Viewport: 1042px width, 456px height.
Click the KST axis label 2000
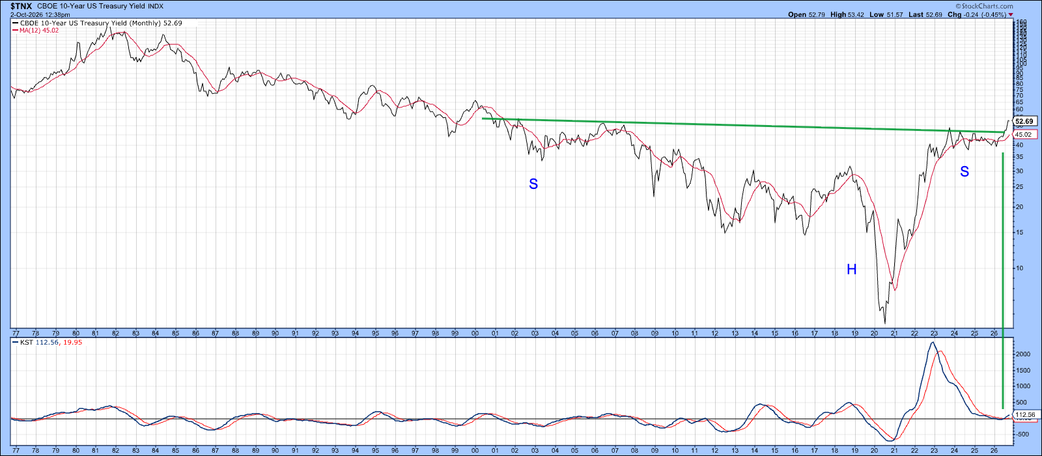(1022, 354)
